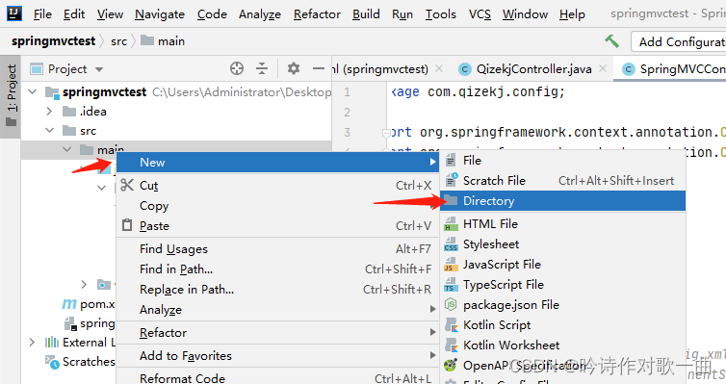Open the Analyze menu in menu bar

point(260,14)
